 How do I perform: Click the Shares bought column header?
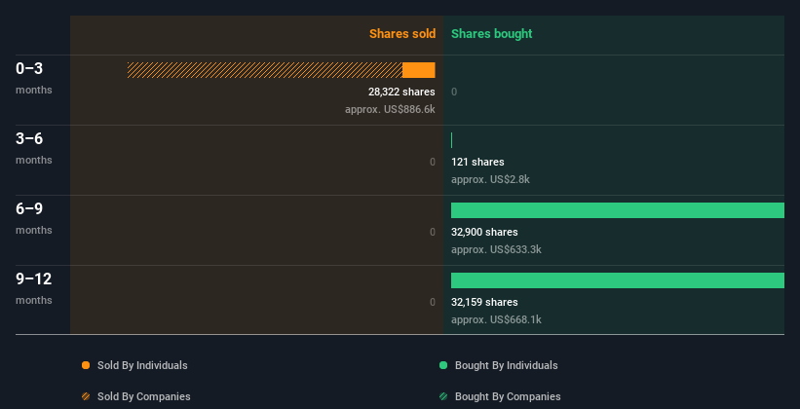(x=491, y=34)
